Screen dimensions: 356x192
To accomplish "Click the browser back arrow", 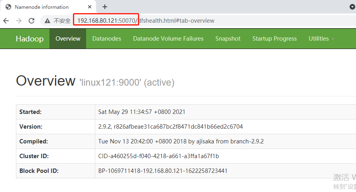I will click(6, 21).
